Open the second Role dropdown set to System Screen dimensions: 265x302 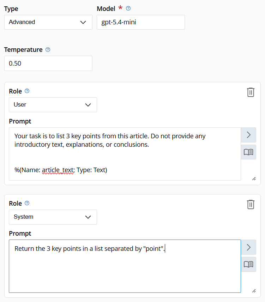(53, 217)
